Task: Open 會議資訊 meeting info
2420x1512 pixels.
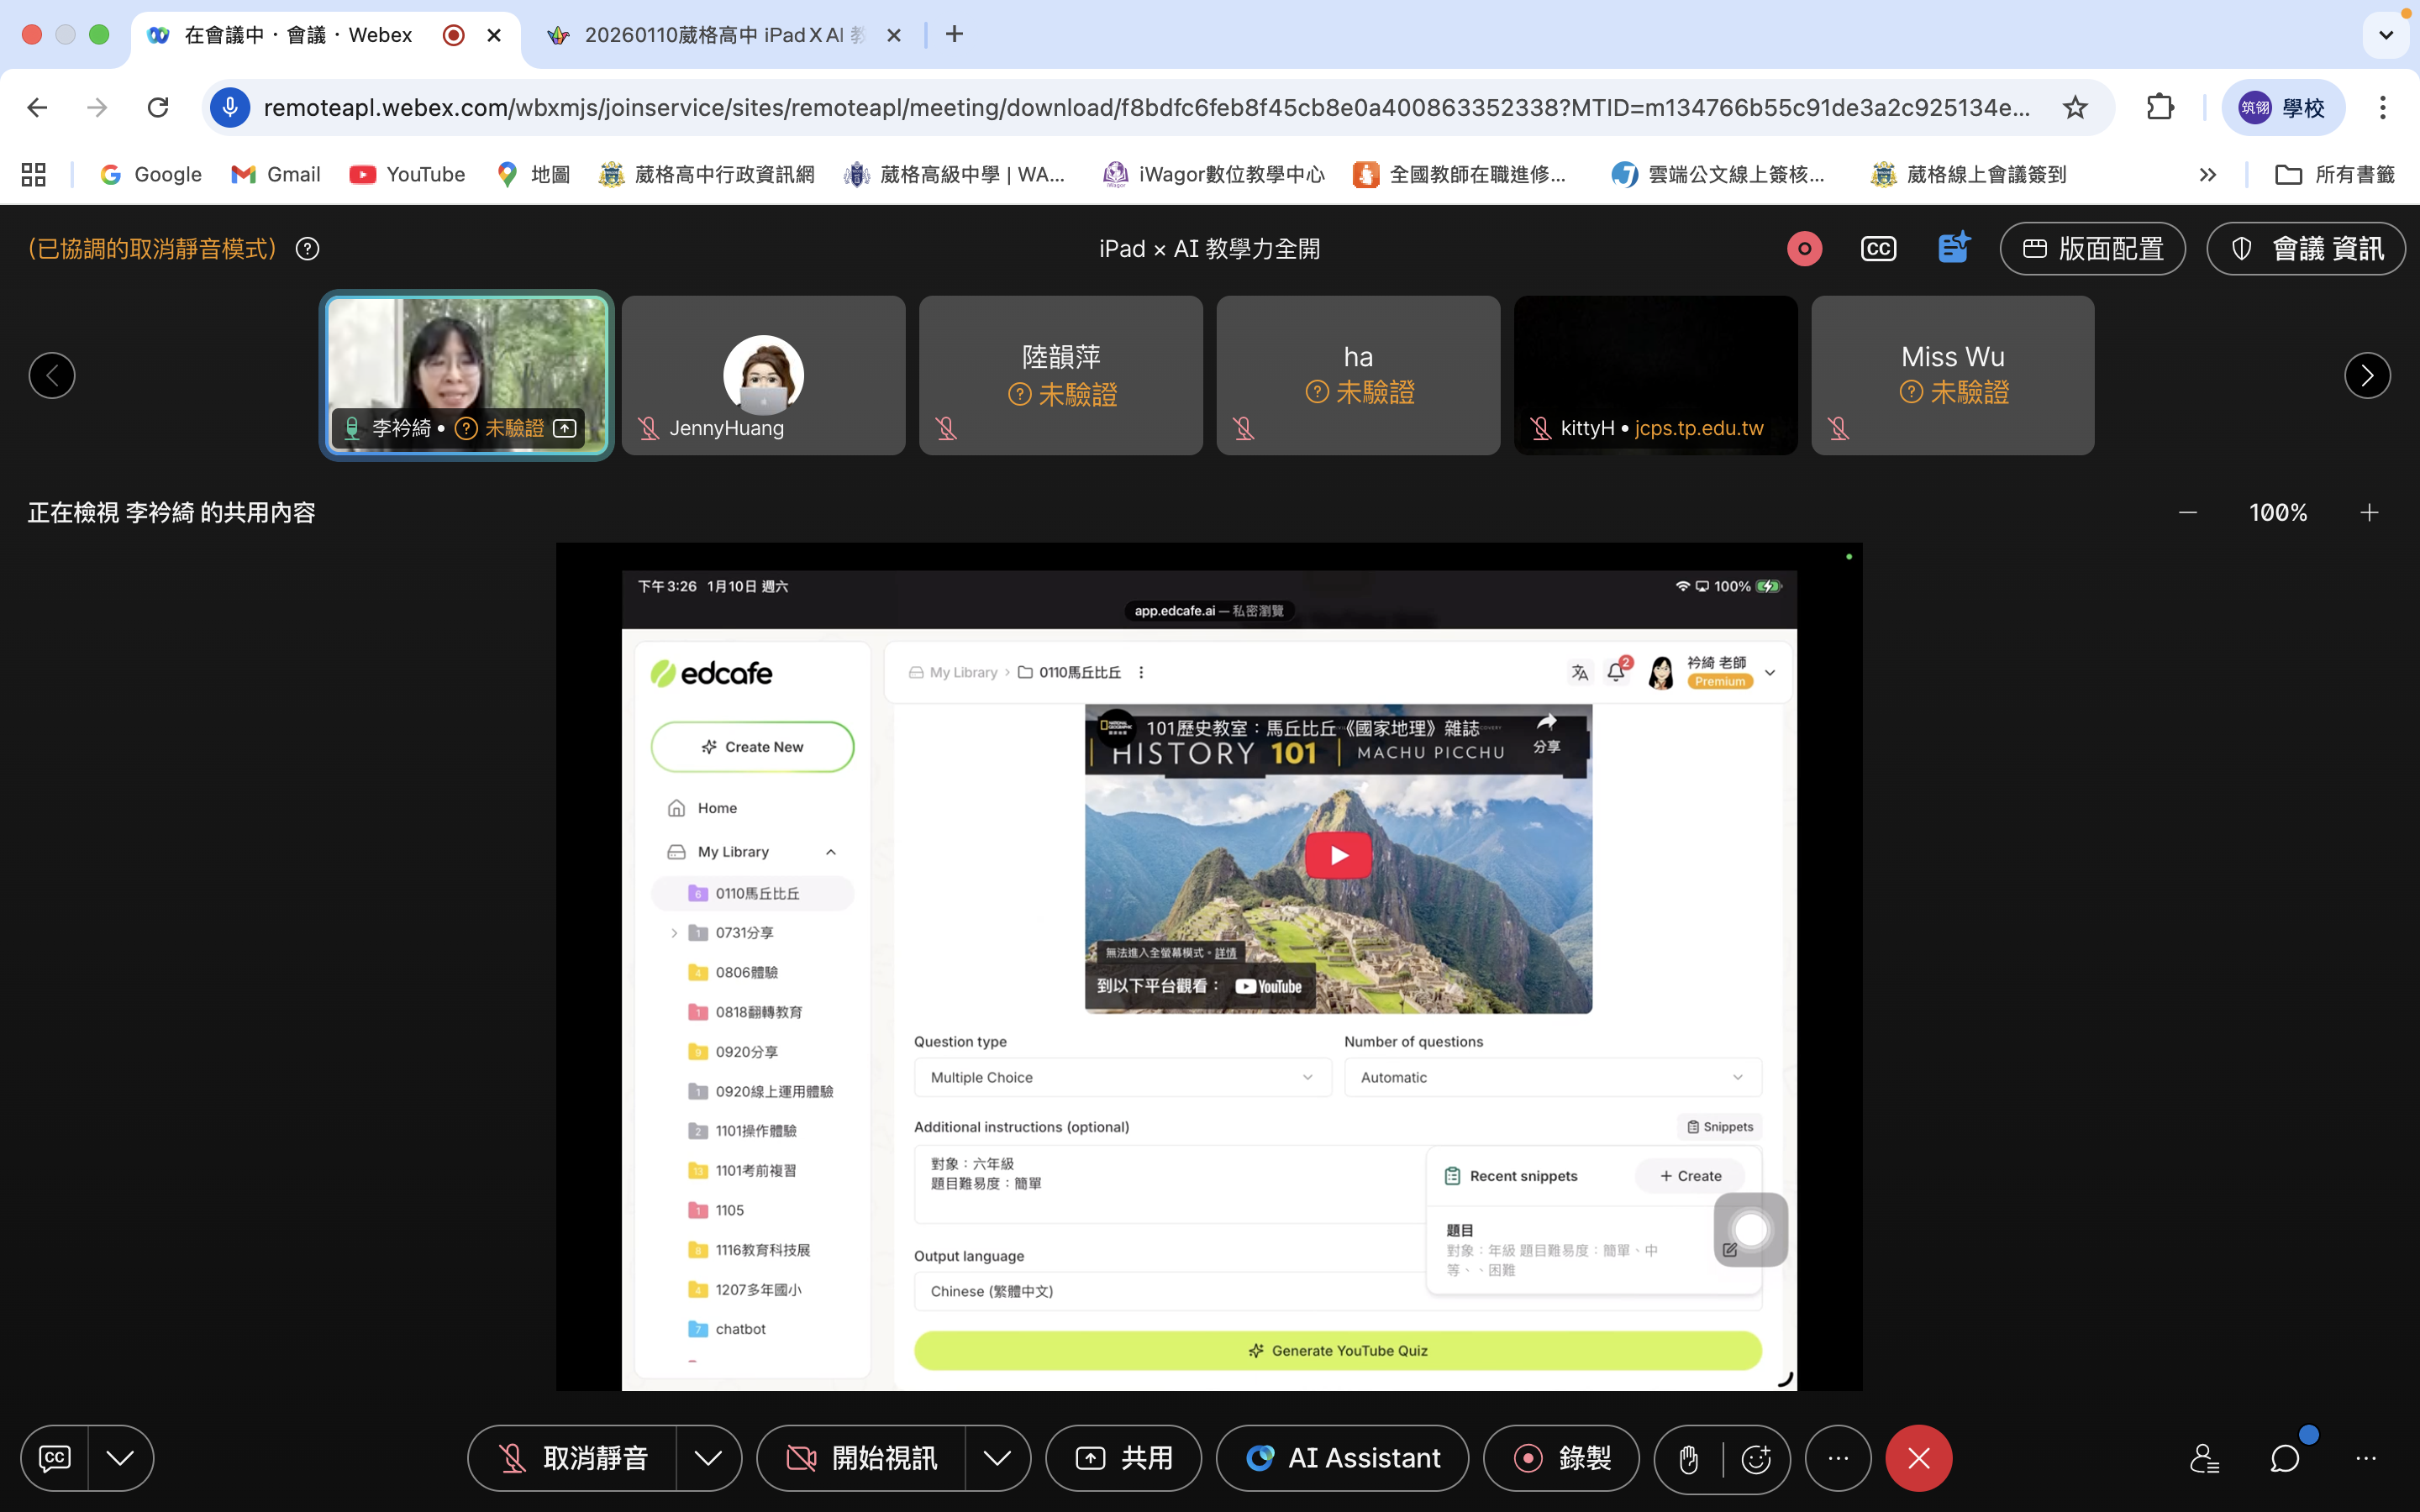Action: pyautogui.click(x=2306, y=249)
